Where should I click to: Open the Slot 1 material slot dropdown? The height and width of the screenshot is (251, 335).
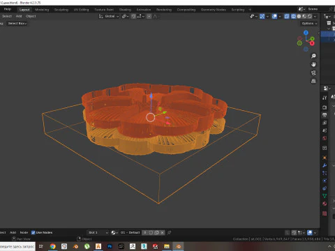click(x=98, y=232)
